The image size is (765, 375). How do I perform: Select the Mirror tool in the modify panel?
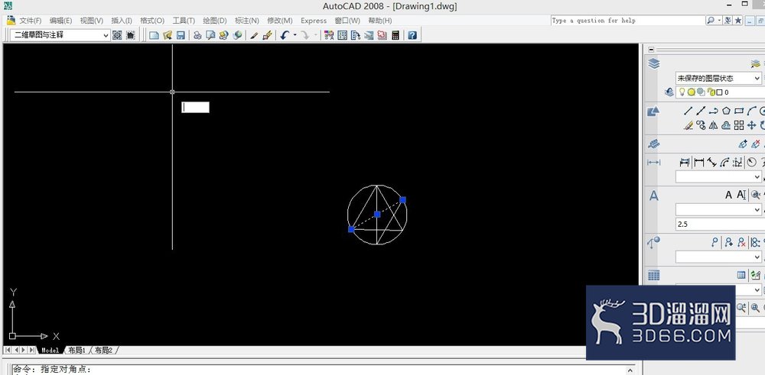pos(713,125)
